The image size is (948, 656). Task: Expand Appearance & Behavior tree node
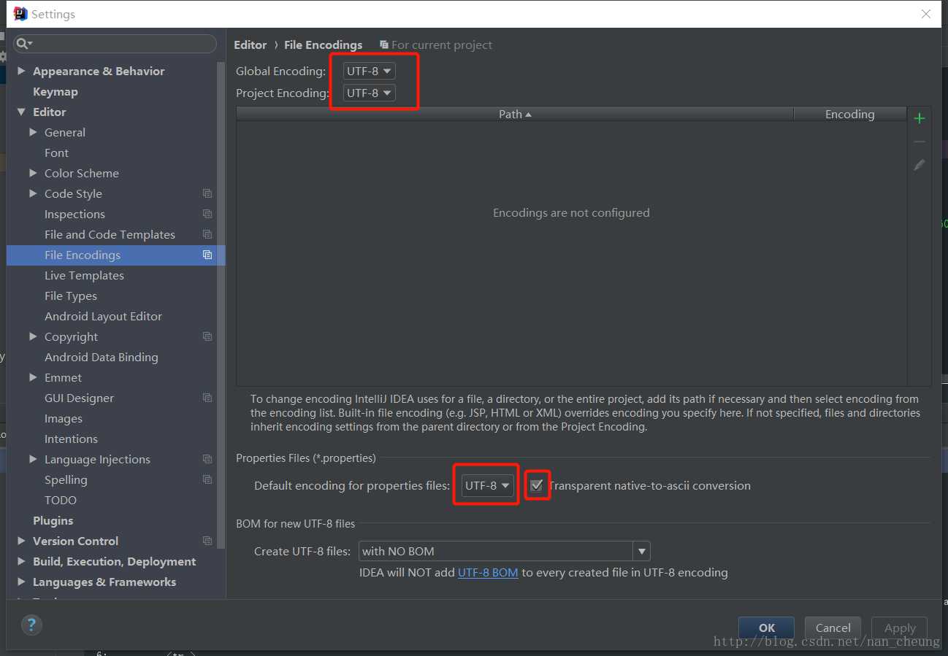pos(21,71)
